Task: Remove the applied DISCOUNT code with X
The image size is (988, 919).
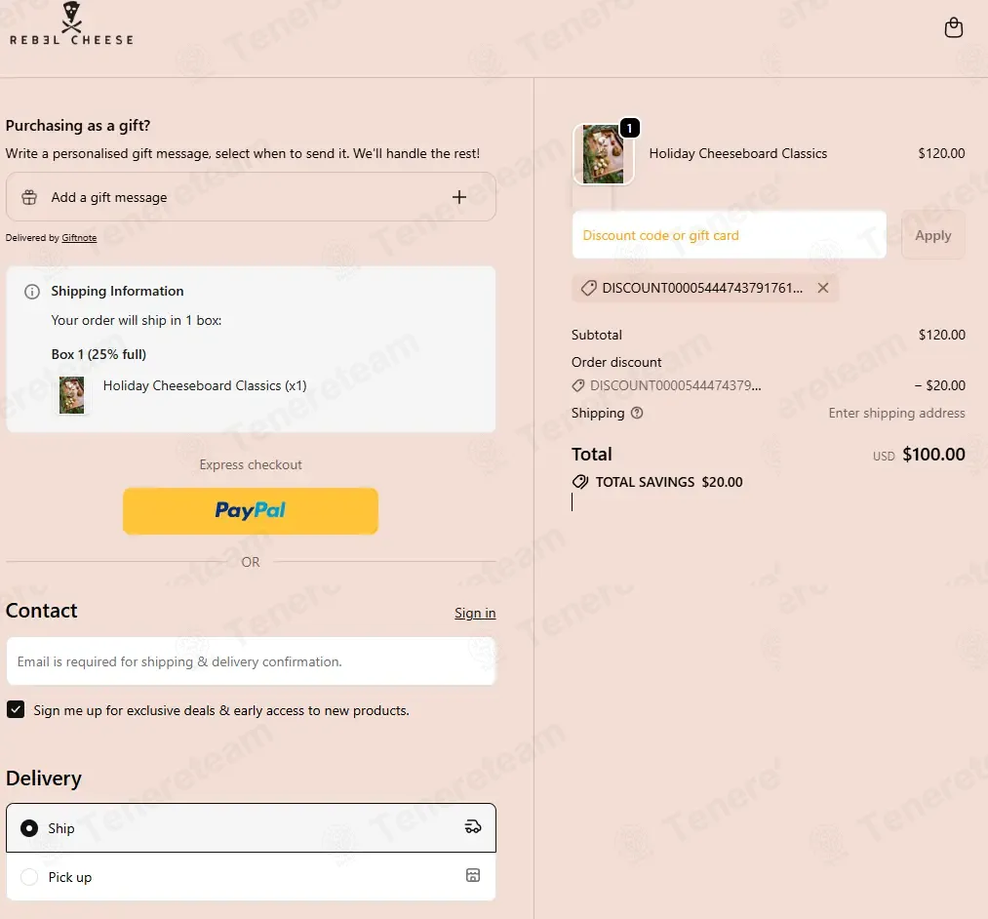Action: pos(823,288)
